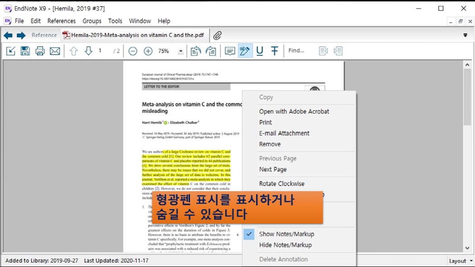The width and height of the screenshot is (475, 267).
Task: Open PDF in external viewer icon
Action: [x=10, y=51]
